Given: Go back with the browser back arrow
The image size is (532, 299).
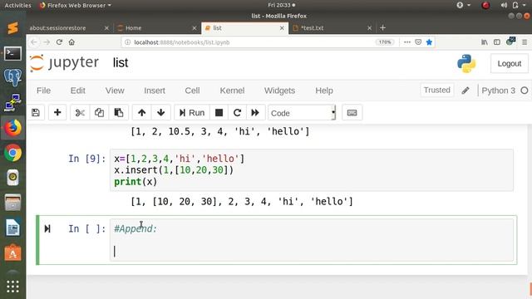Looking at the screenshot, I should coord(34,42).
